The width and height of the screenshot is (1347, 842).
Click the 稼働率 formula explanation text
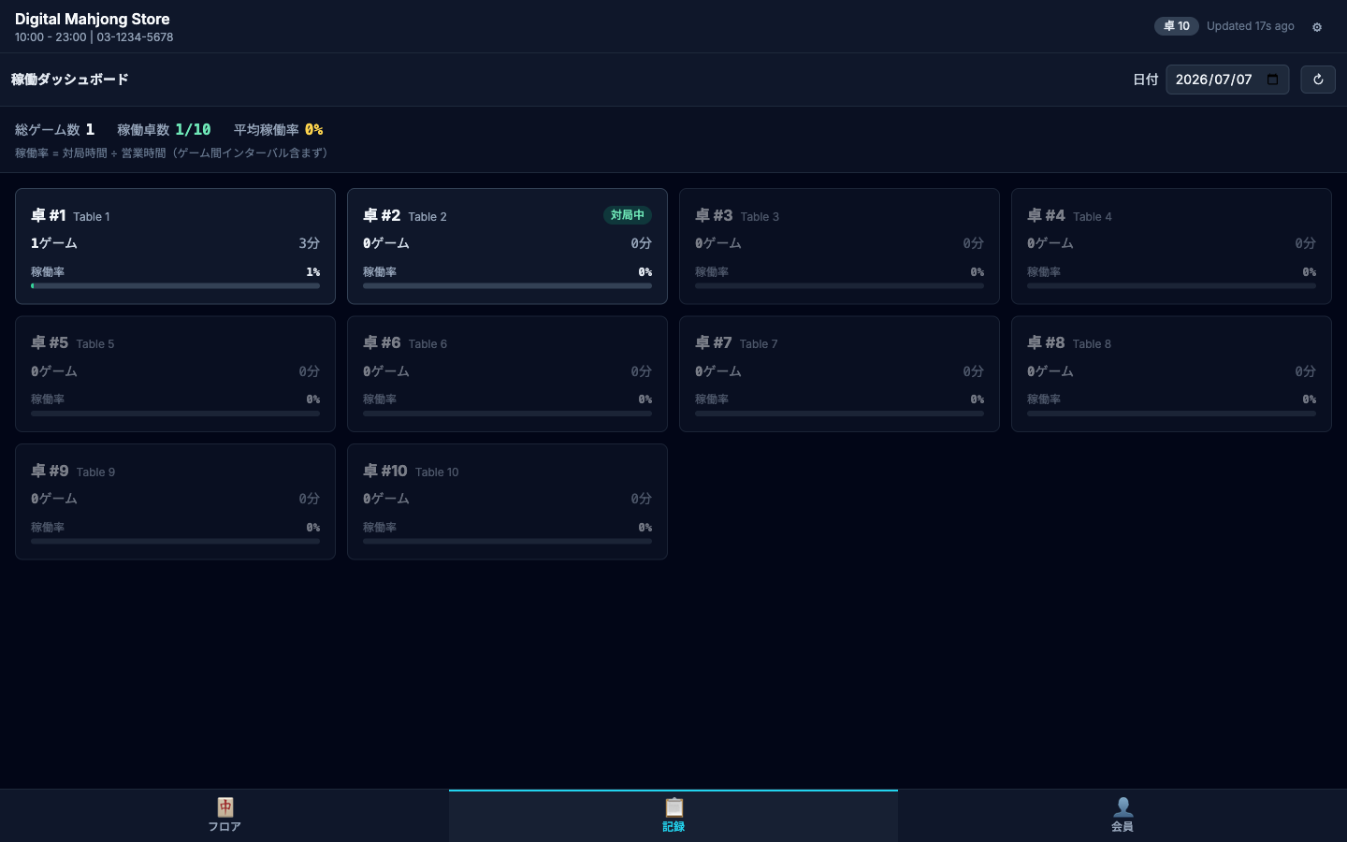(x=174, y=152)
